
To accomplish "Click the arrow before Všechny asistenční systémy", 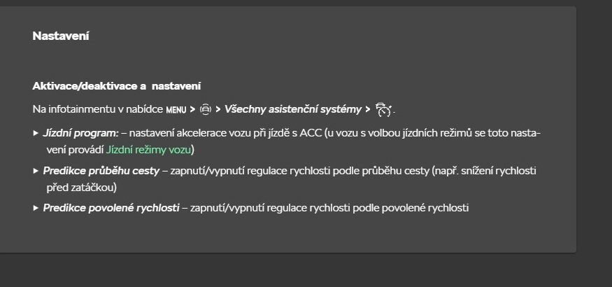I will 218,110.
